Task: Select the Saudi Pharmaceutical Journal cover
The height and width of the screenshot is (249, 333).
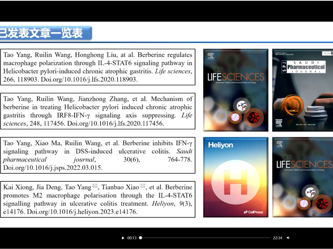Action: (x=303, y=90)
